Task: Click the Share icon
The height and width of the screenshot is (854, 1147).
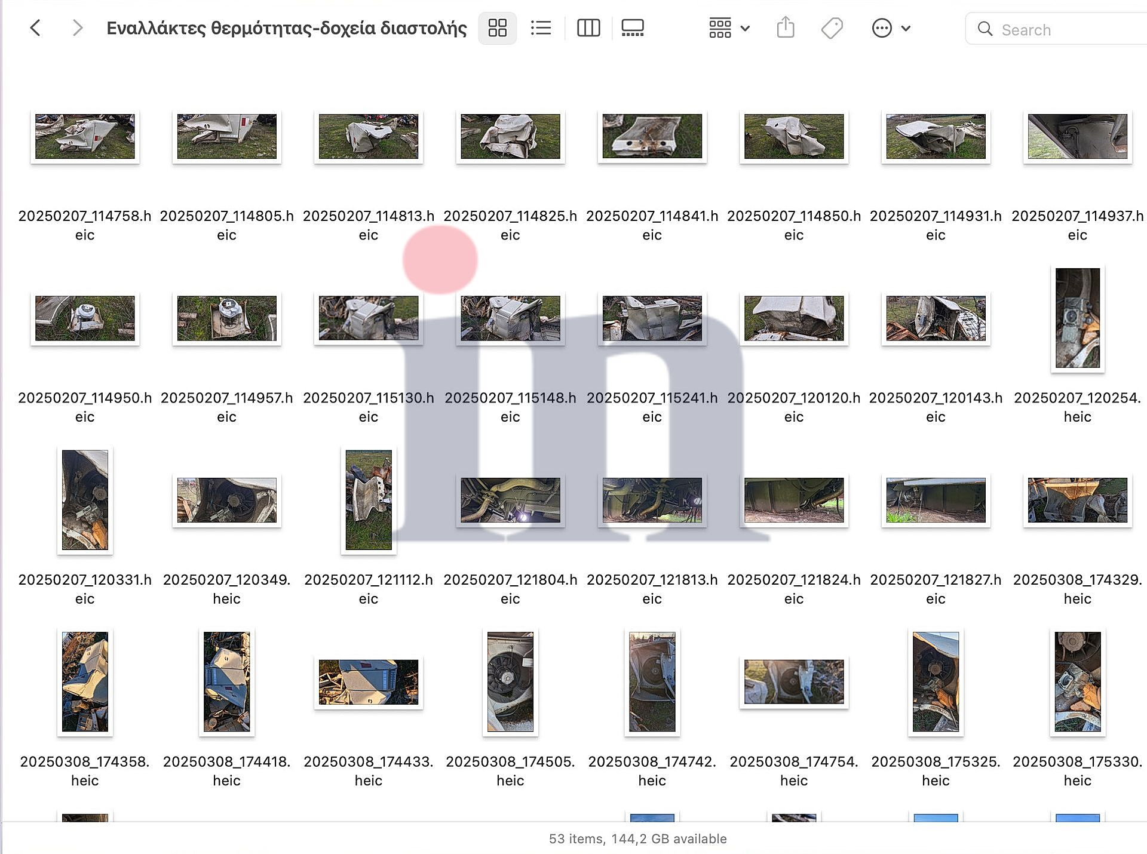Action: click(786, 28)
